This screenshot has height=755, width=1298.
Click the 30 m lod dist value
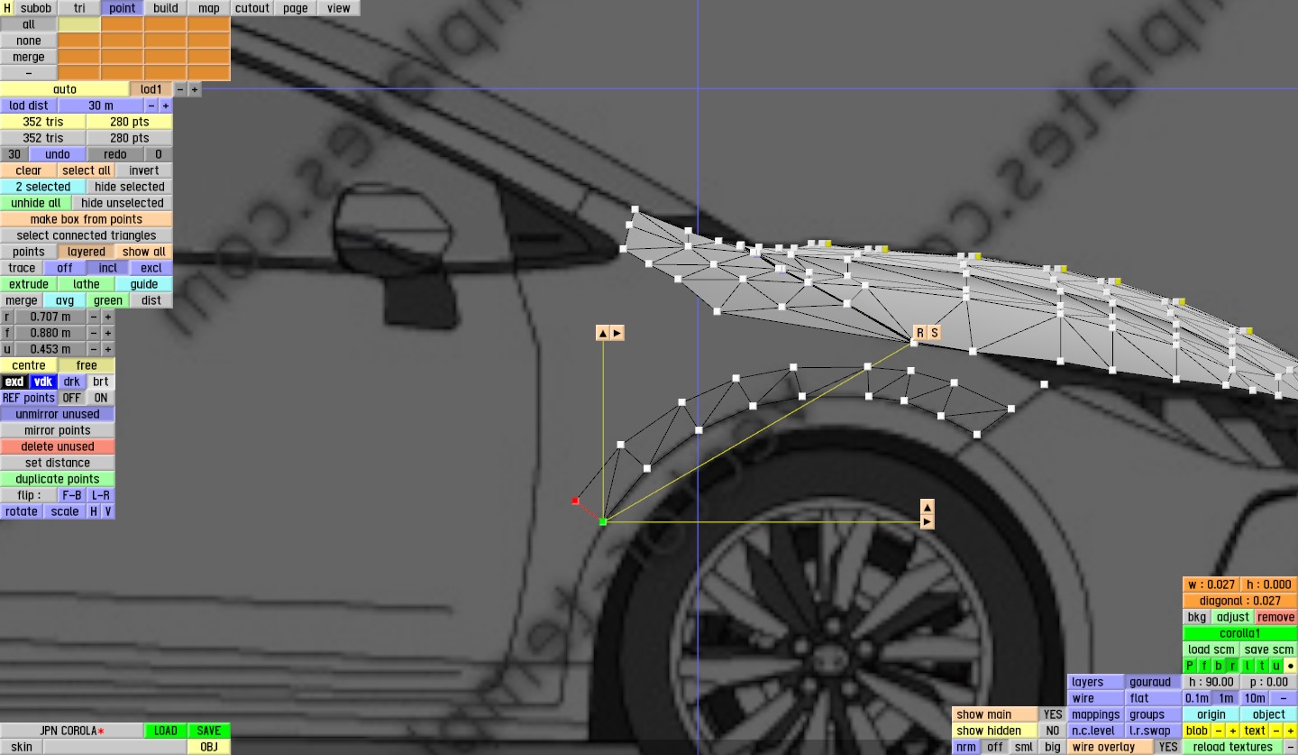click(x=101, y=106)
